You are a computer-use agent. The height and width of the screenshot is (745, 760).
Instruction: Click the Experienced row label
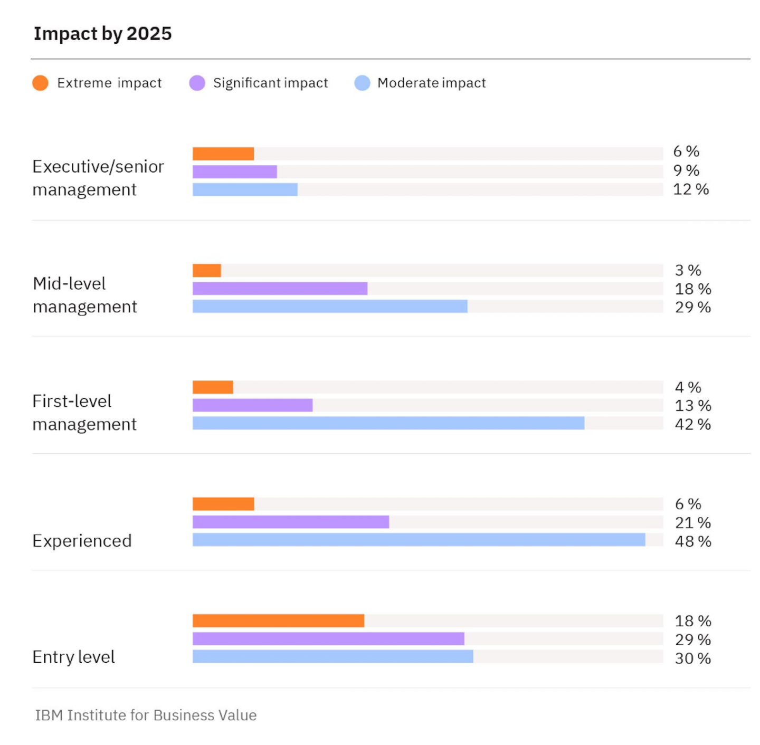pos(82,541)
